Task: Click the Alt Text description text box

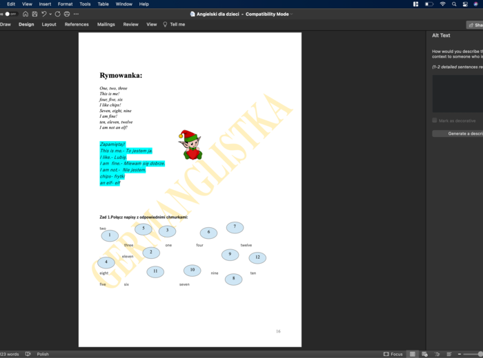Action: point(457,93)
